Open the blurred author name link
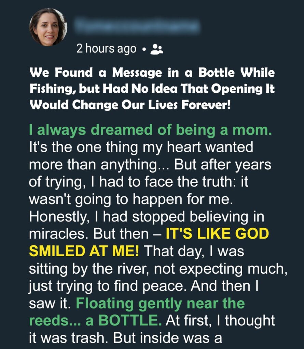The width and height of the screenshot is (304, 349). click(x=137, y=26)
